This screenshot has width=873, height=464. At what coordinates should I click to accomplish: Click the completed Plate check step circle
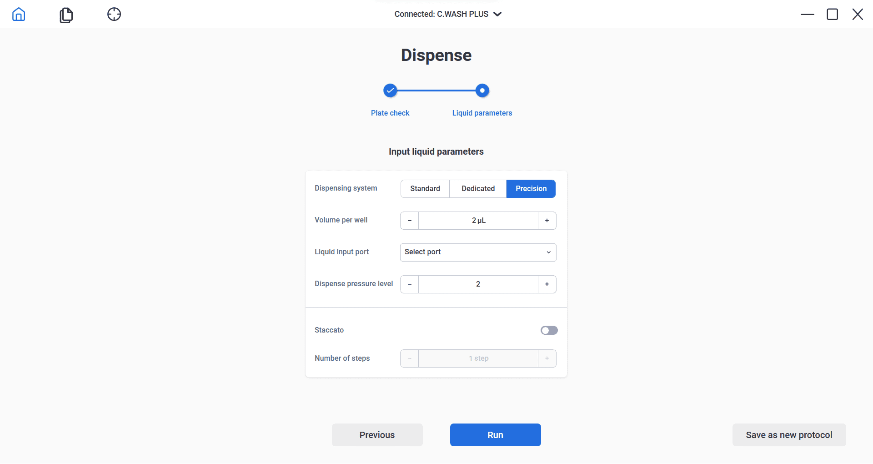[390, 91]
